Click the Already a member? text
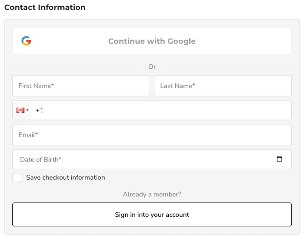Viewport: 304px width, 239px height. [152, 194]
